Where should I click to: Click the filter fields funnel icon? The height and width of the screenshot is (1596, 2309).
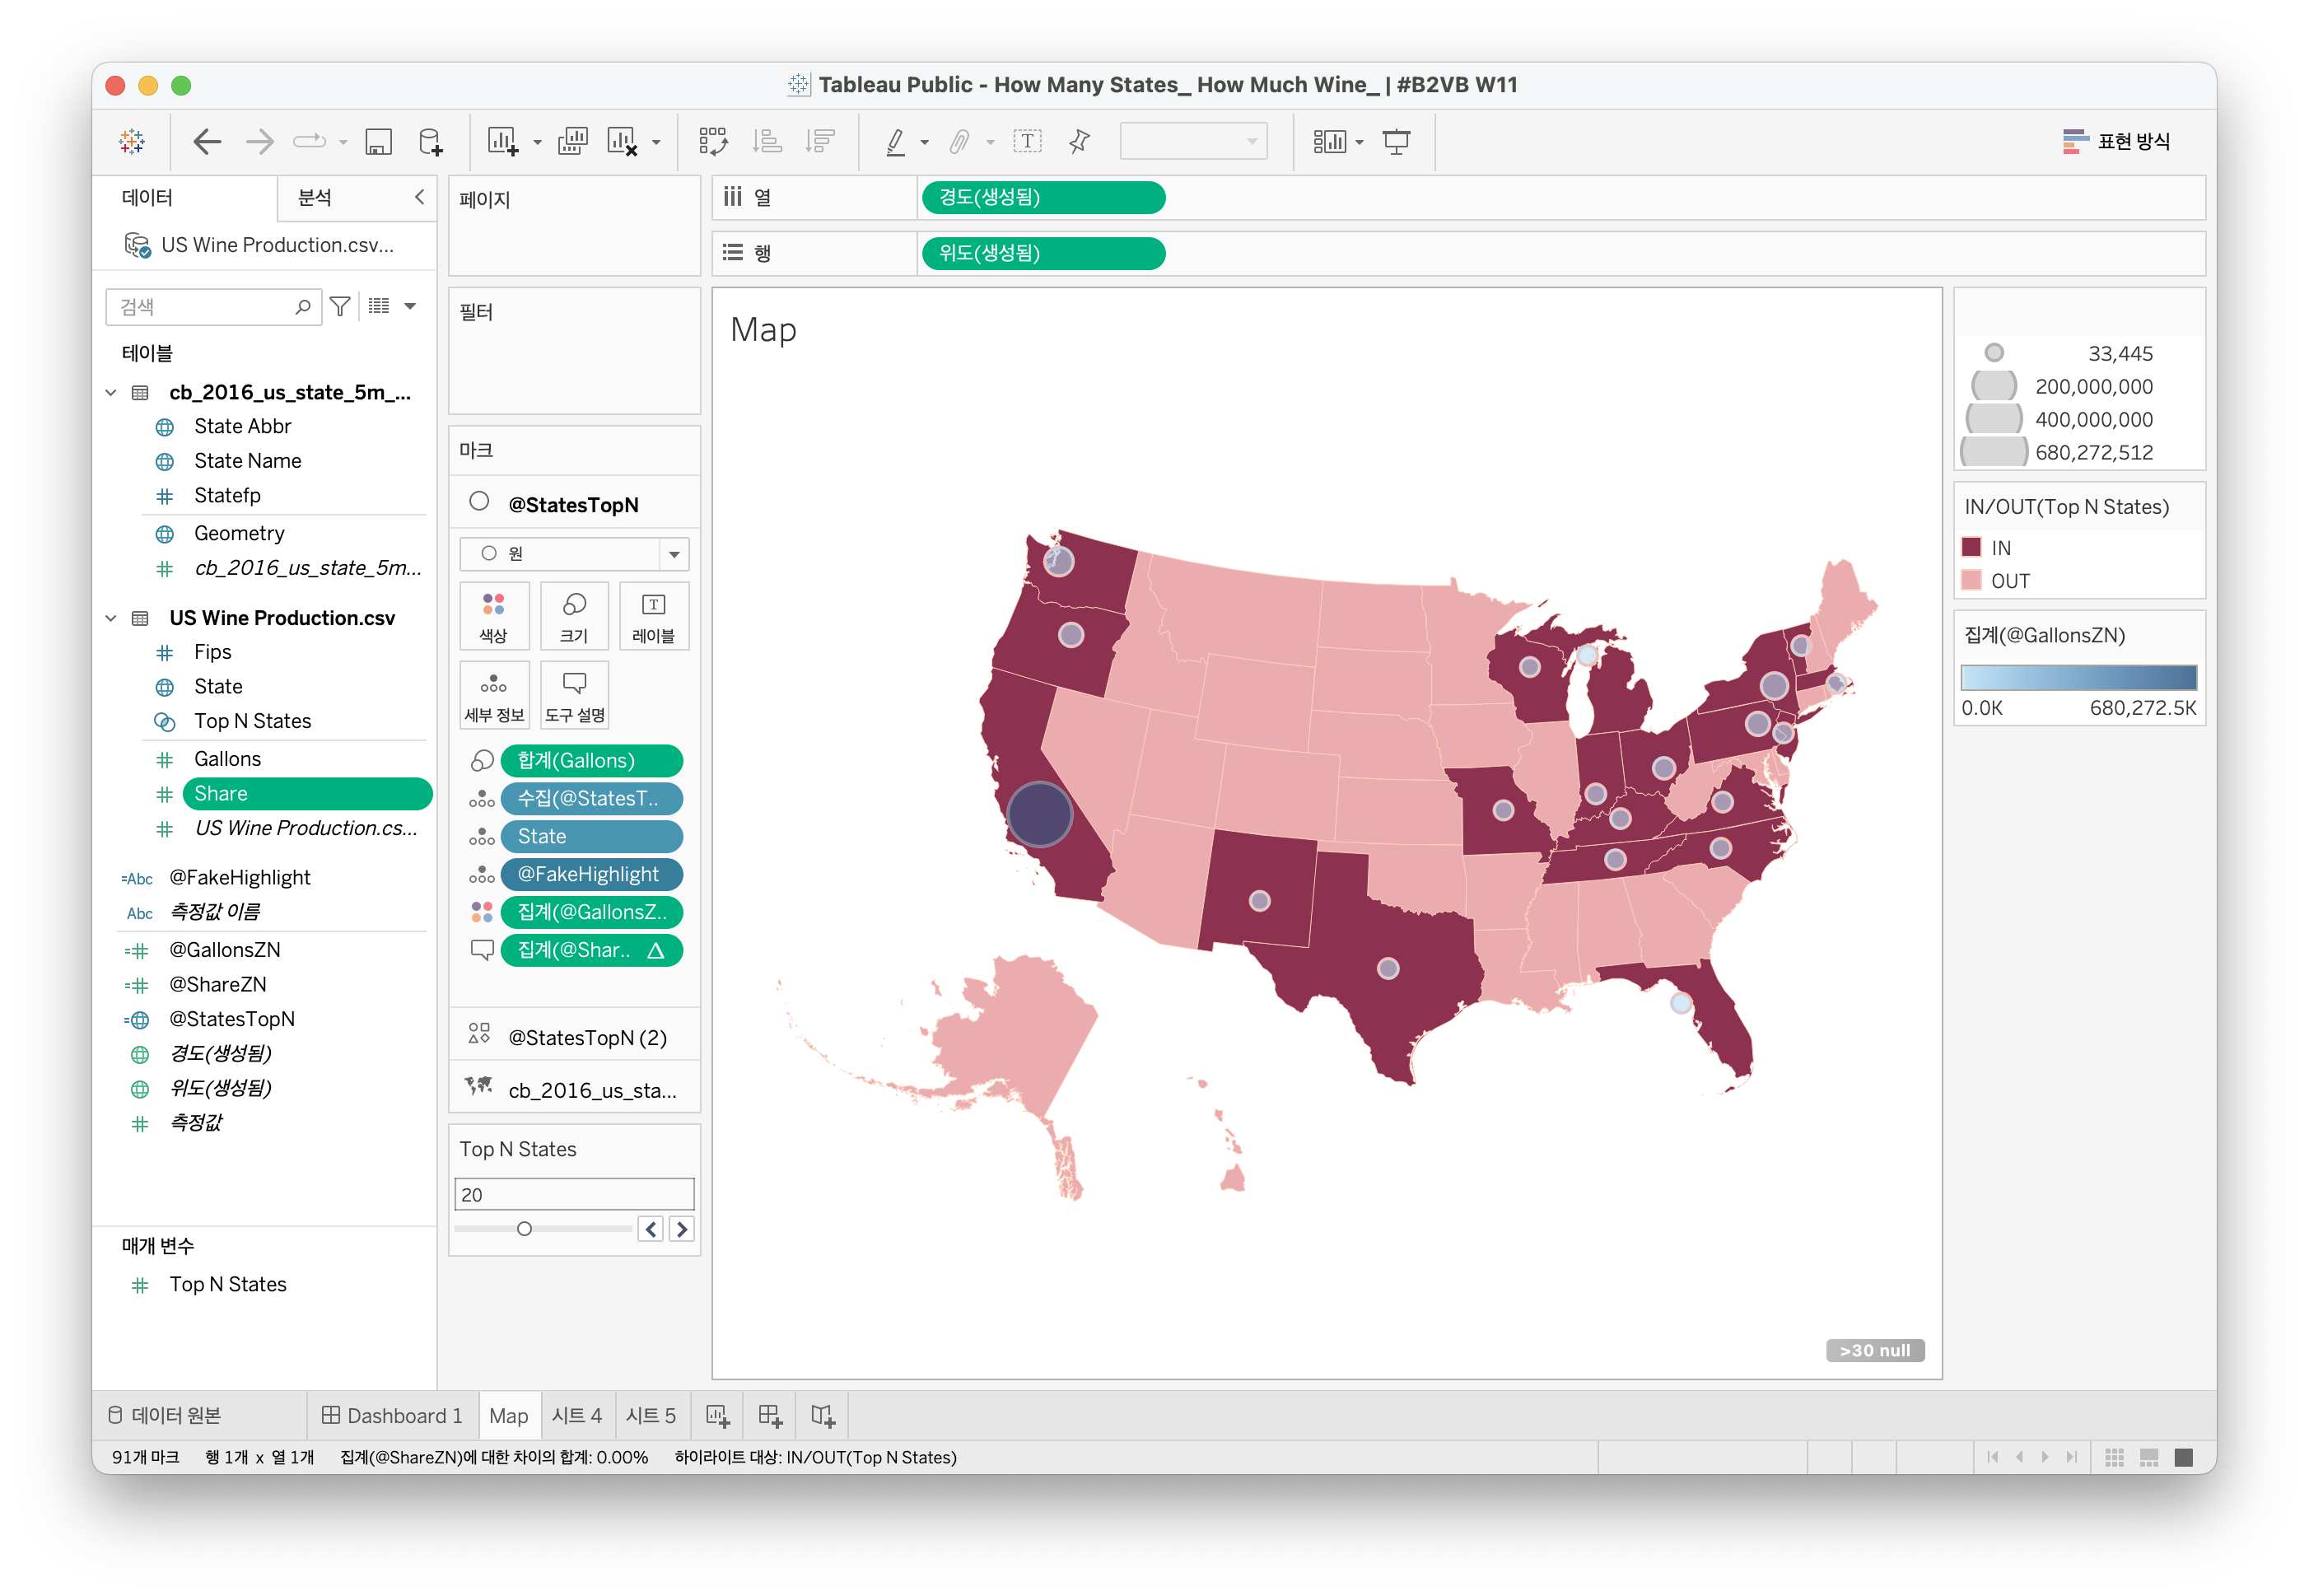340,306
